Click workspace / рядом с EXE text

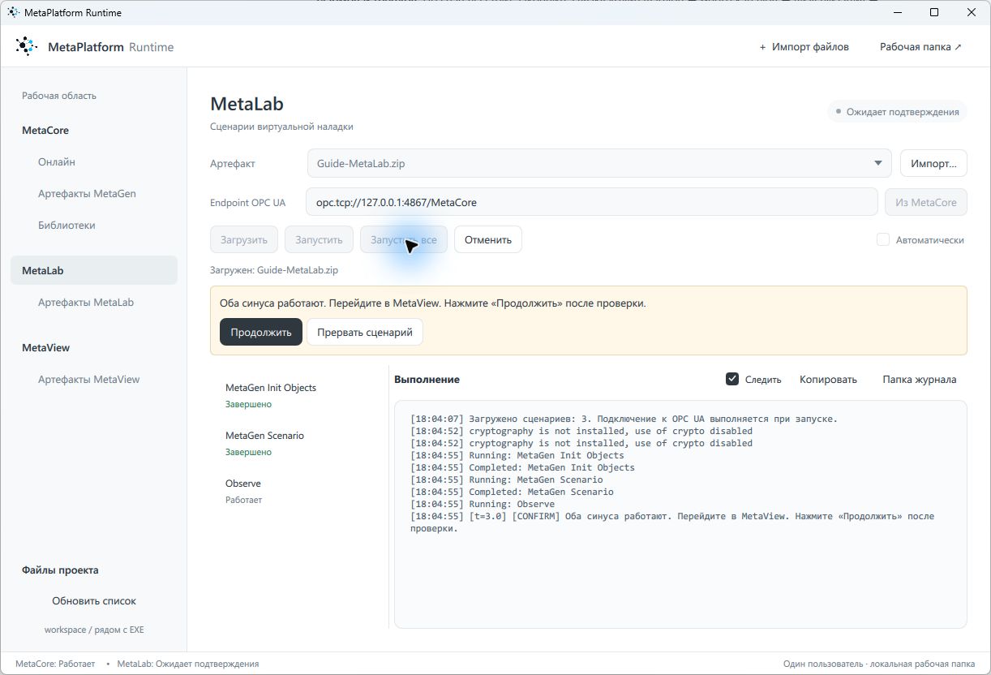[94, 630]
